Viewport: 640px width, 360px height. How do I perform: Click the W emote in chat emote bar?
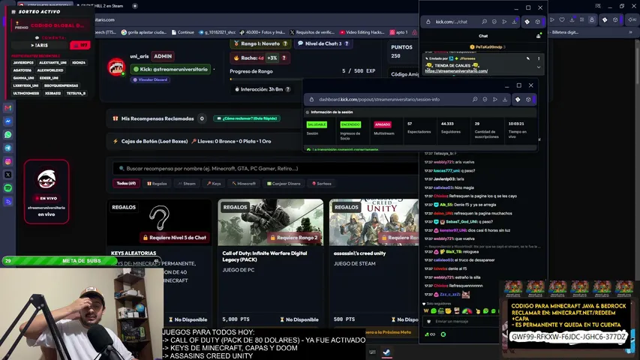coord(426,311)
